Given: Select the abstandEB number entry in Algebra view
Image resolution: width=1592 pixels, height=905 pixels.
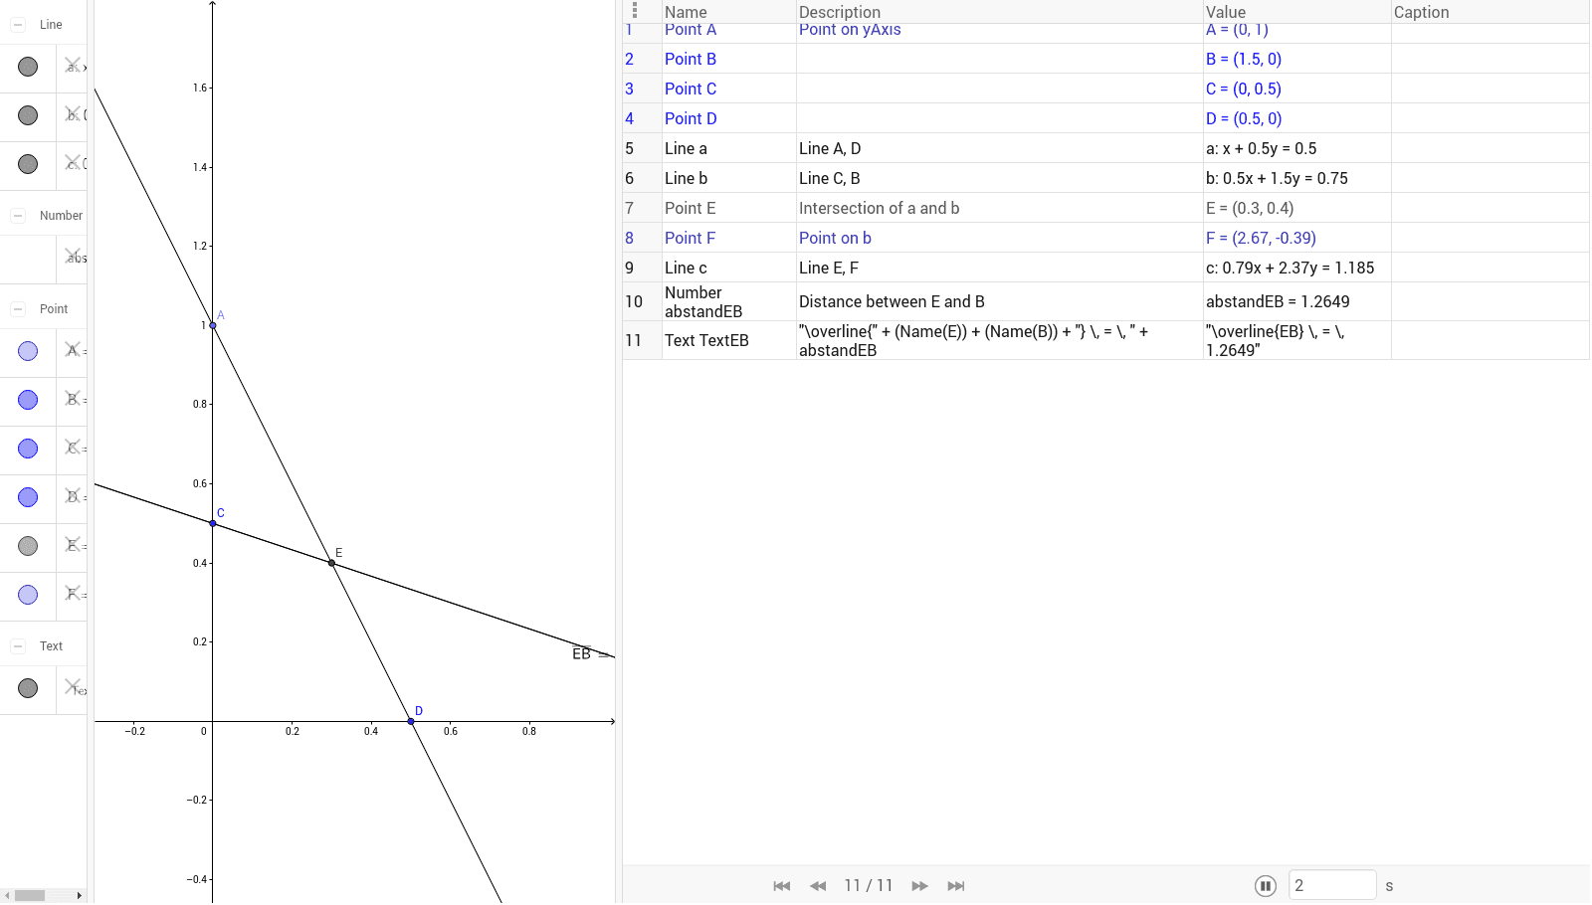Looking at the screenshot, I should click(73, 259).
